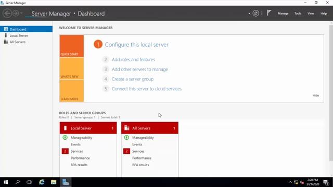Open BPA results under Local Server tile
The height and width of the screenshot is (187, 333).
pyautogui.click(x=79, y=165)
